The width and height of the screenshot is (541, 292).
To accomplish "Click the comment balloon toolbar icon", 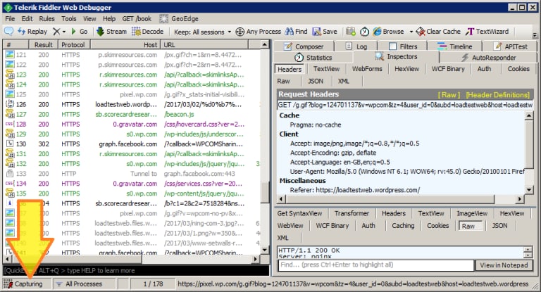I will [8, 32].
